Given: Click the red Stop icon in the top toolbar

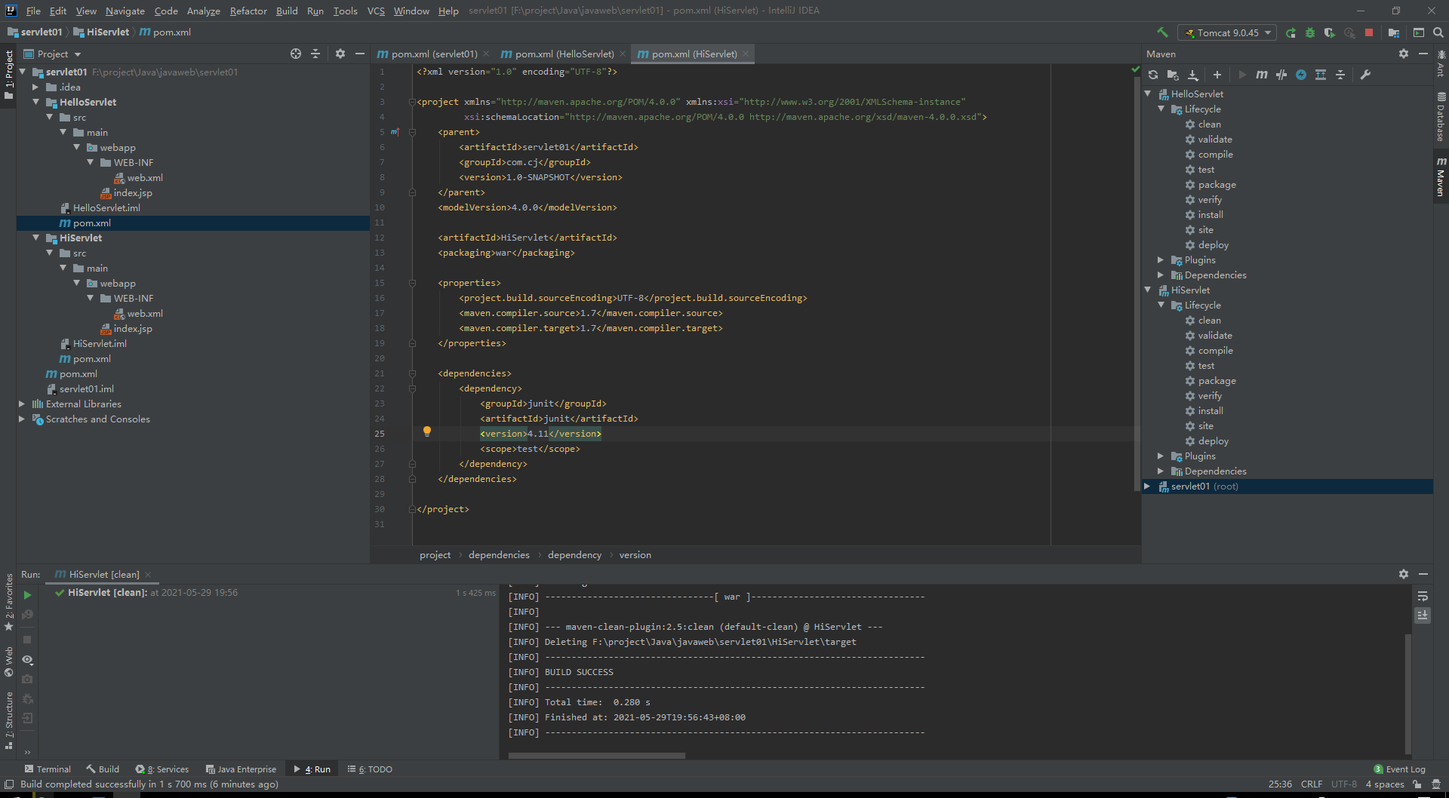Looking at the screenshot, I should pos(1369,32).
